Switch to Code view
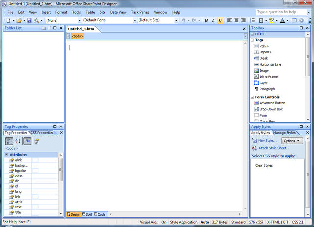This screenshot has height=227, width=314. 100,214
